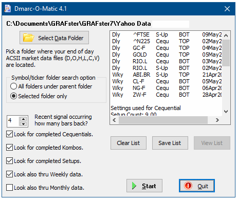Select the RIO.L Cequ row
The width and height of the screenshot is (237, 199).
click(x=167, y=61)
